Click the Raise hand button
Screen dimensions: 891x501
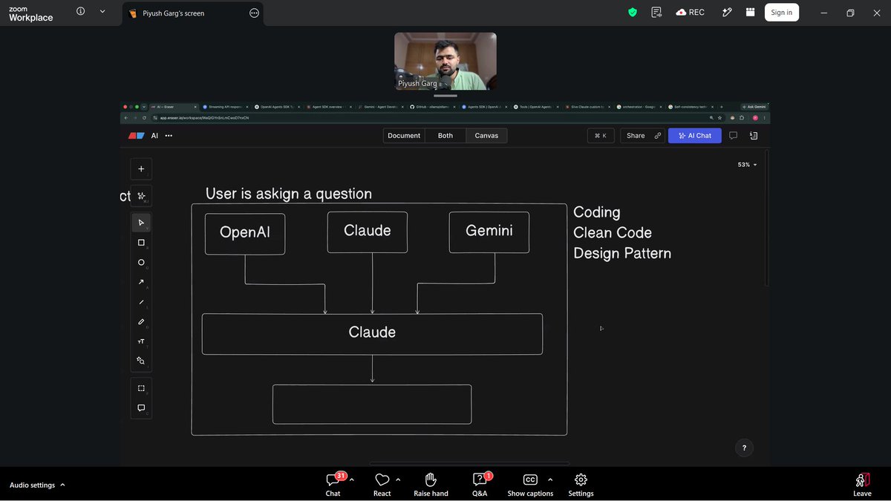point(431,485)
